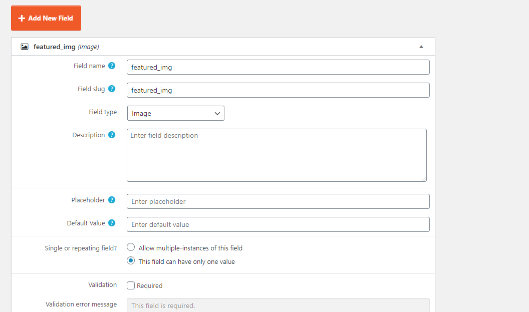Click the 'Validation error message' label
Screen dimensions: 529x312
pyautogui.click(x=81, y=304)
